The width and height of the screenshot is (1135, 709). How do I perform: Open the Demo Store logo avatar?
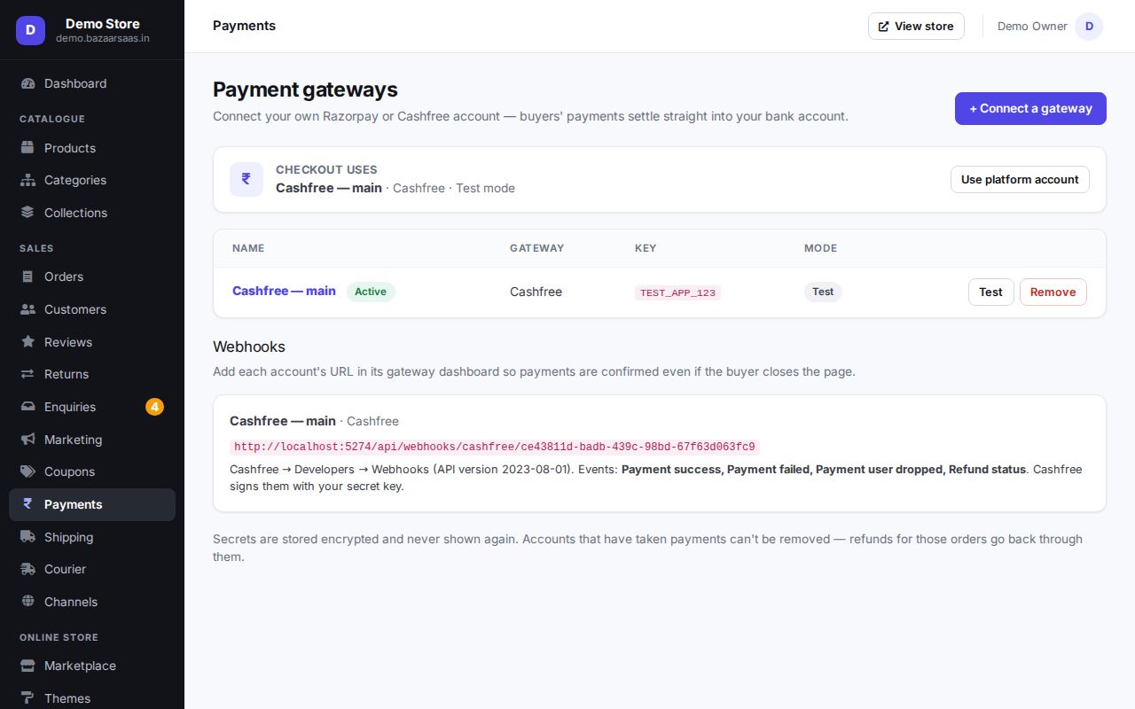pyautogui.click(x=30, y=30)
